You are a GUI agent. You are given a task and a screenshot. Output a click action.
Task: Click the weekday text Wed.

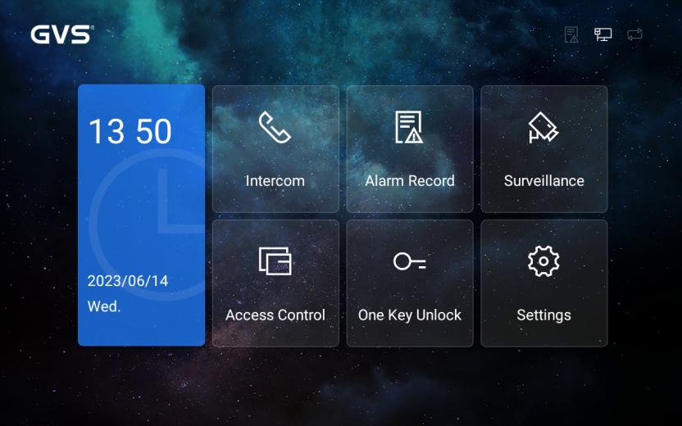tap(103, 306)
